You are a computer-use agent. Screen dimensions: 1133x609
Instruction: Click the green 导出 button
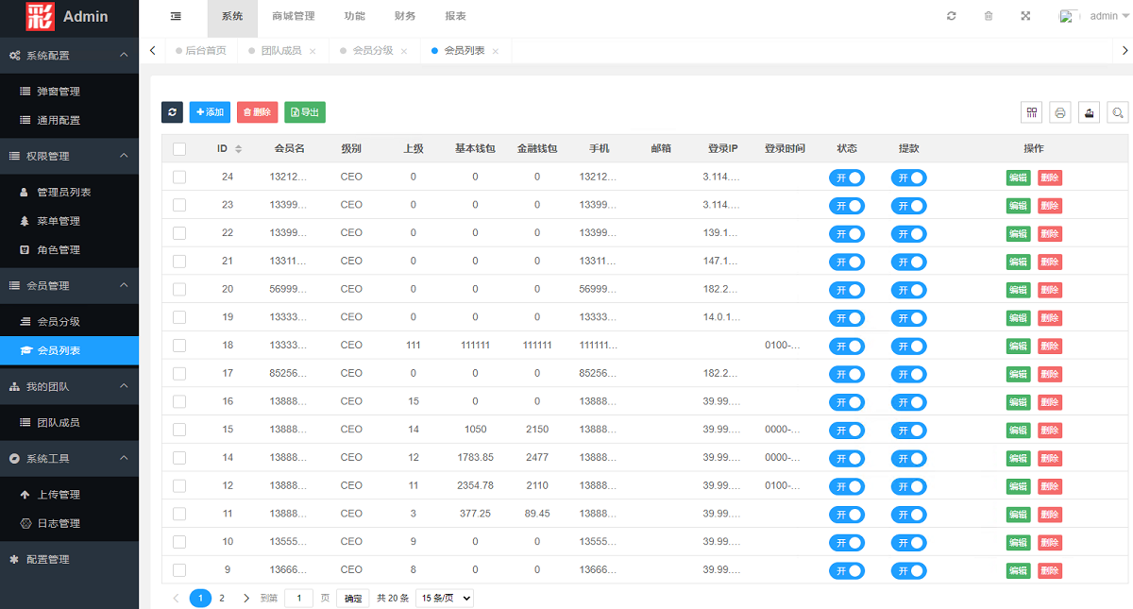[305, 112]
